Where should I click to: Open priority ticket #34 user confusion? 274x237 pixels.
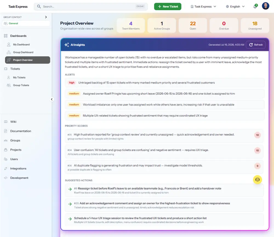coord(164,152)
